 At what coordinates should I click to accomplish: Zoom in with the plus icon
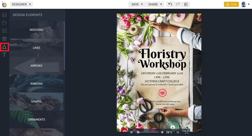(162, 132)
